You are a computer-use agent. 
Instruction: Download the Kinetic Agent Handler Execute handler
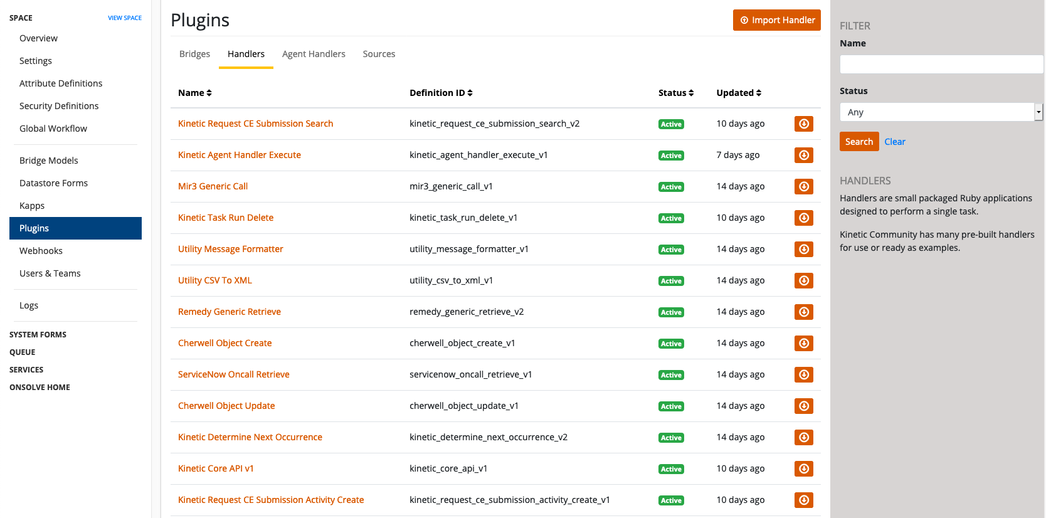(803, 155)
